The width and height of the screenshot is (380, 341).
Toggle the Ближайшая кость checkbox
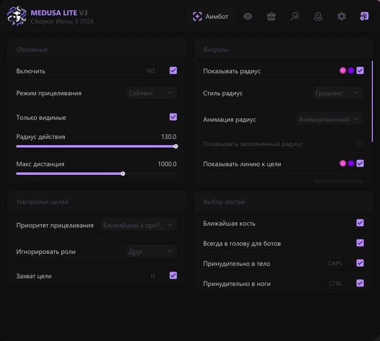(360, 223)
